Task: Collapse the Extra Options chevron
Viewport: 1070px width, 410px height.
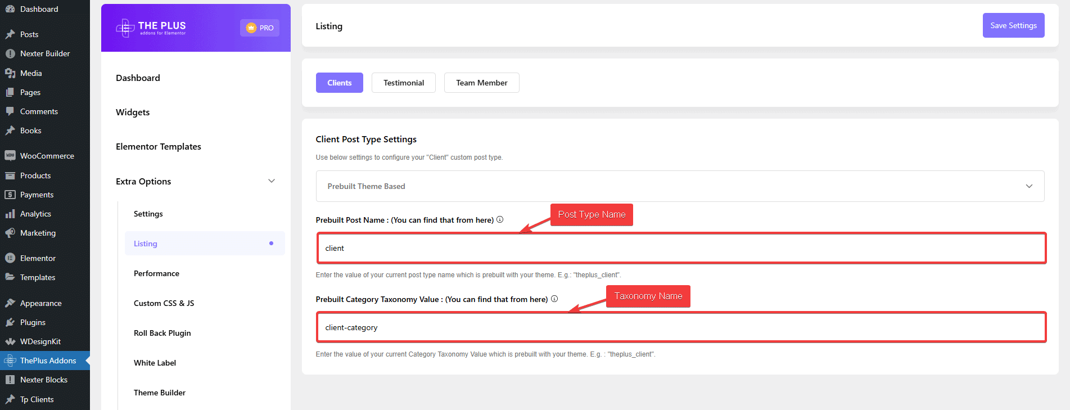Action: pyautogui.click(x=272, y=181)
